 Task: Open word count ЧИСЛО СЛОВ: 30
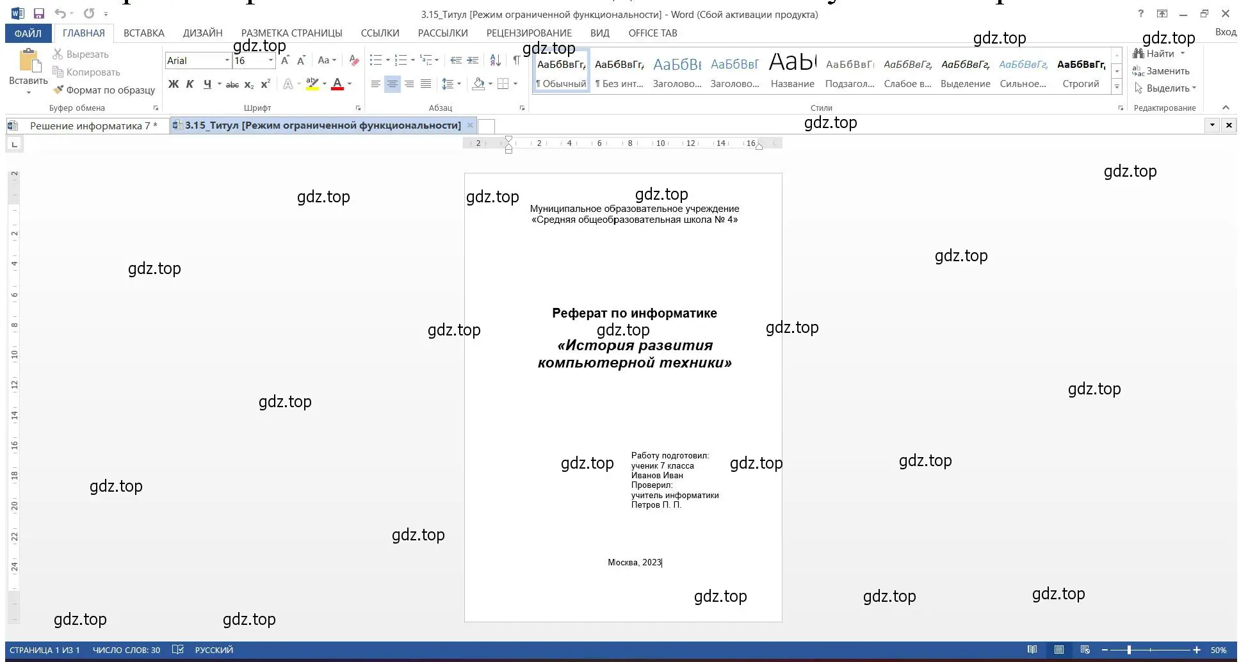[126, 650]
